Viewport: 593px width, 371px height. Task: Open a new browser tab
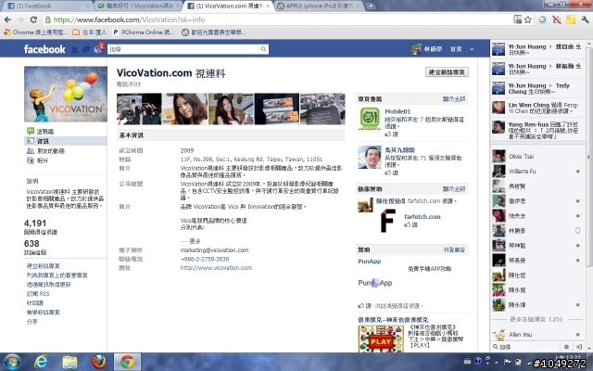(371, 6)
